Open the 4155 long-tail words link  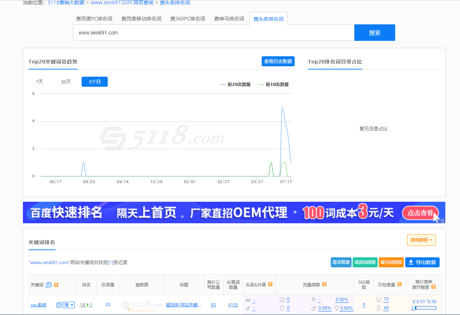tap(233, 305)
